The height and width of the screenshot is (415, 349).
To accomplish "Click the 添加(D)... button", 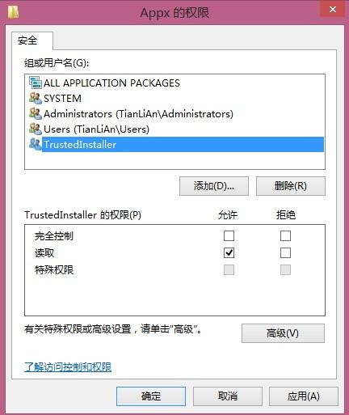I will click(x=214, y=186).
